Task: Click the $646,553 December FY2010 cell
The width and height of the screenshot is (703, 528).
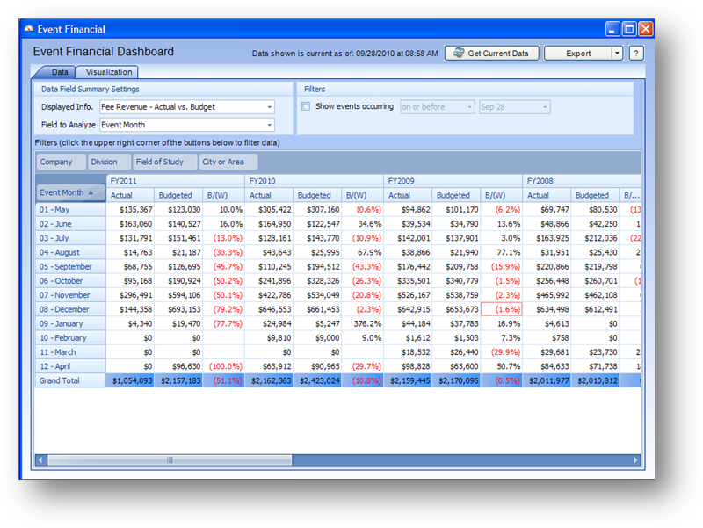Action: pos(270,309)
